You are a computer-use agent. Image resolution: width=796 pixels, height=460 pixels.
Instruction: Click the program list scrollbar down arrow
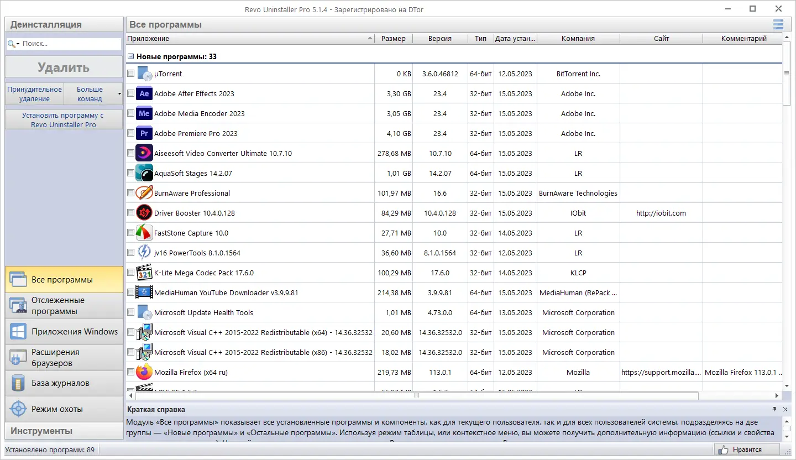coord(787,385)
